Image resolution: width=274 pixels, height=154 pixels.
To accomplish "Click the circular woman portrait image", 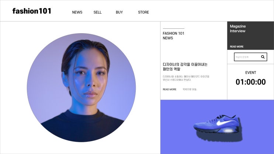I will click(81, 87).
